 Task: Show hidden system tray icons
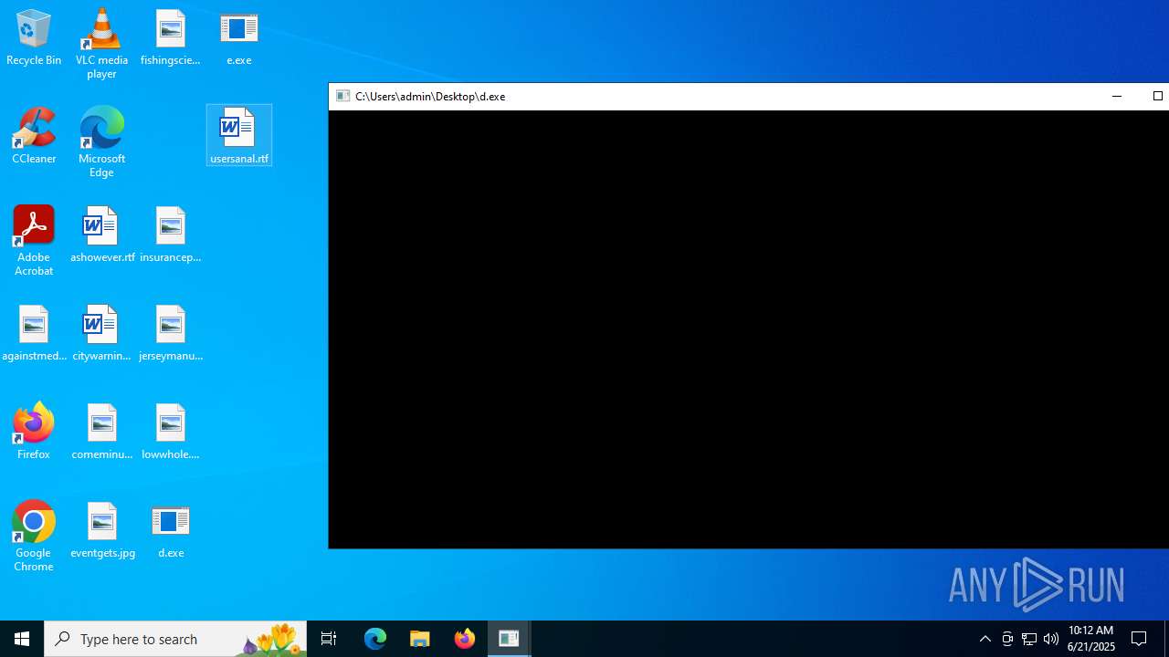click(x=985, y=639)
